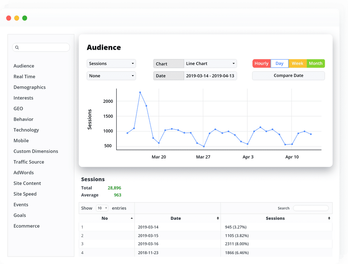Select the Day granularity option
Viewport: 348px width, 264px height.
(279, 64)
